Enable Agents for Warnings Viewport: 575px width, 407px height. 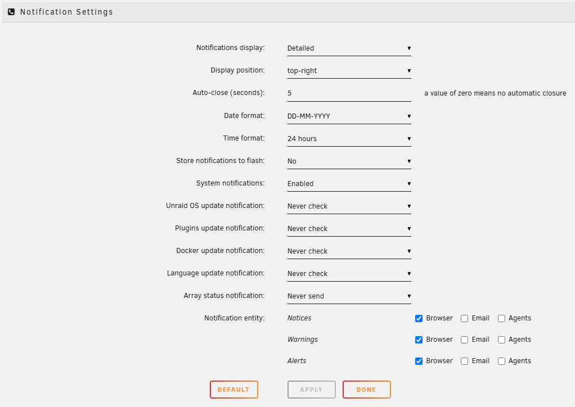(x=501, y=340)
